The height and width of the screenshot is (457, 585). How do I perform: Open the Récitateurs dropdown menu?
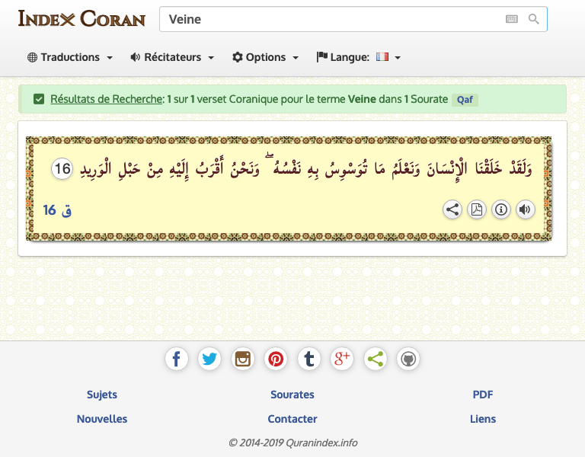tap(172, 57)
